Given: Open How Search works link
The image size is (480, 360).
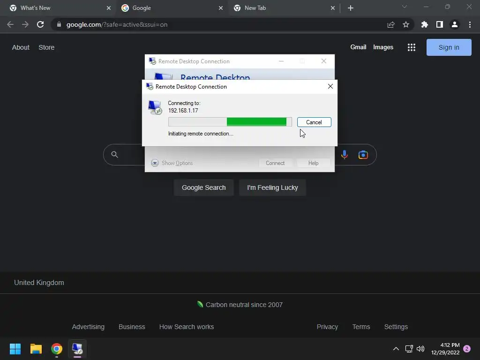Looking at the screenshot, I should (x=187, y=327).
